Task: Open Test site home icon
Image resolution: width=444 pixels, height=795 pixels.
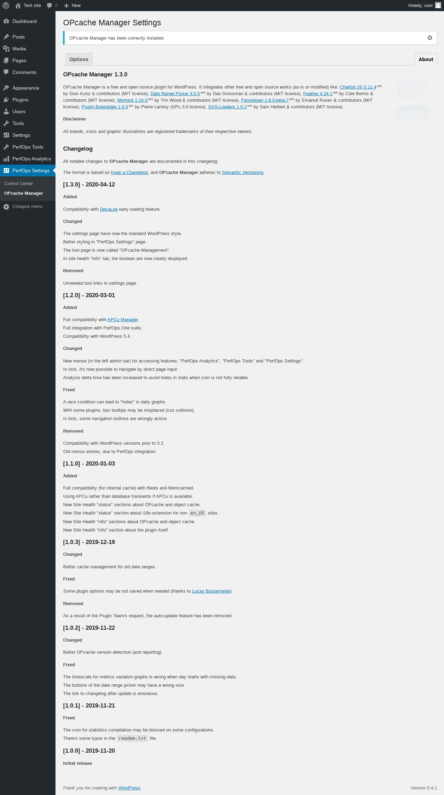Action: [x=18, y=6]
